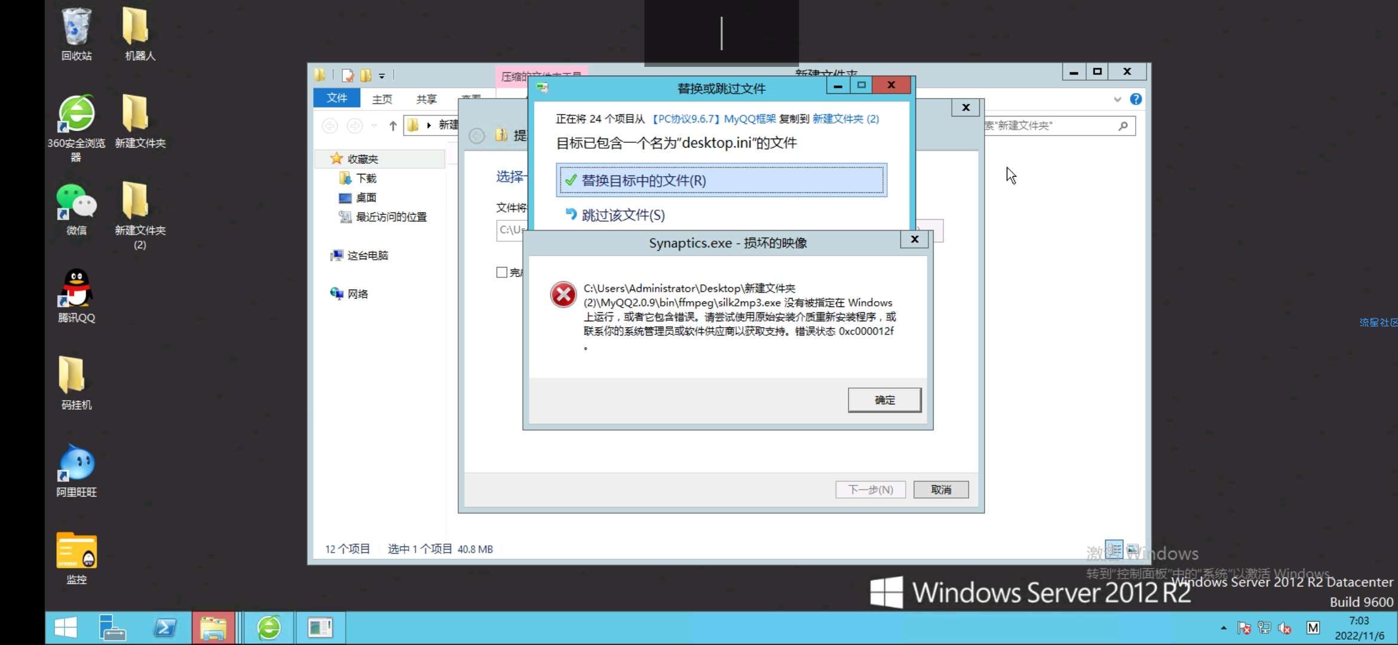Open 360 browser from the taskbar
Viewport: 1398px width, 645px height.
(x=269, y=628)
